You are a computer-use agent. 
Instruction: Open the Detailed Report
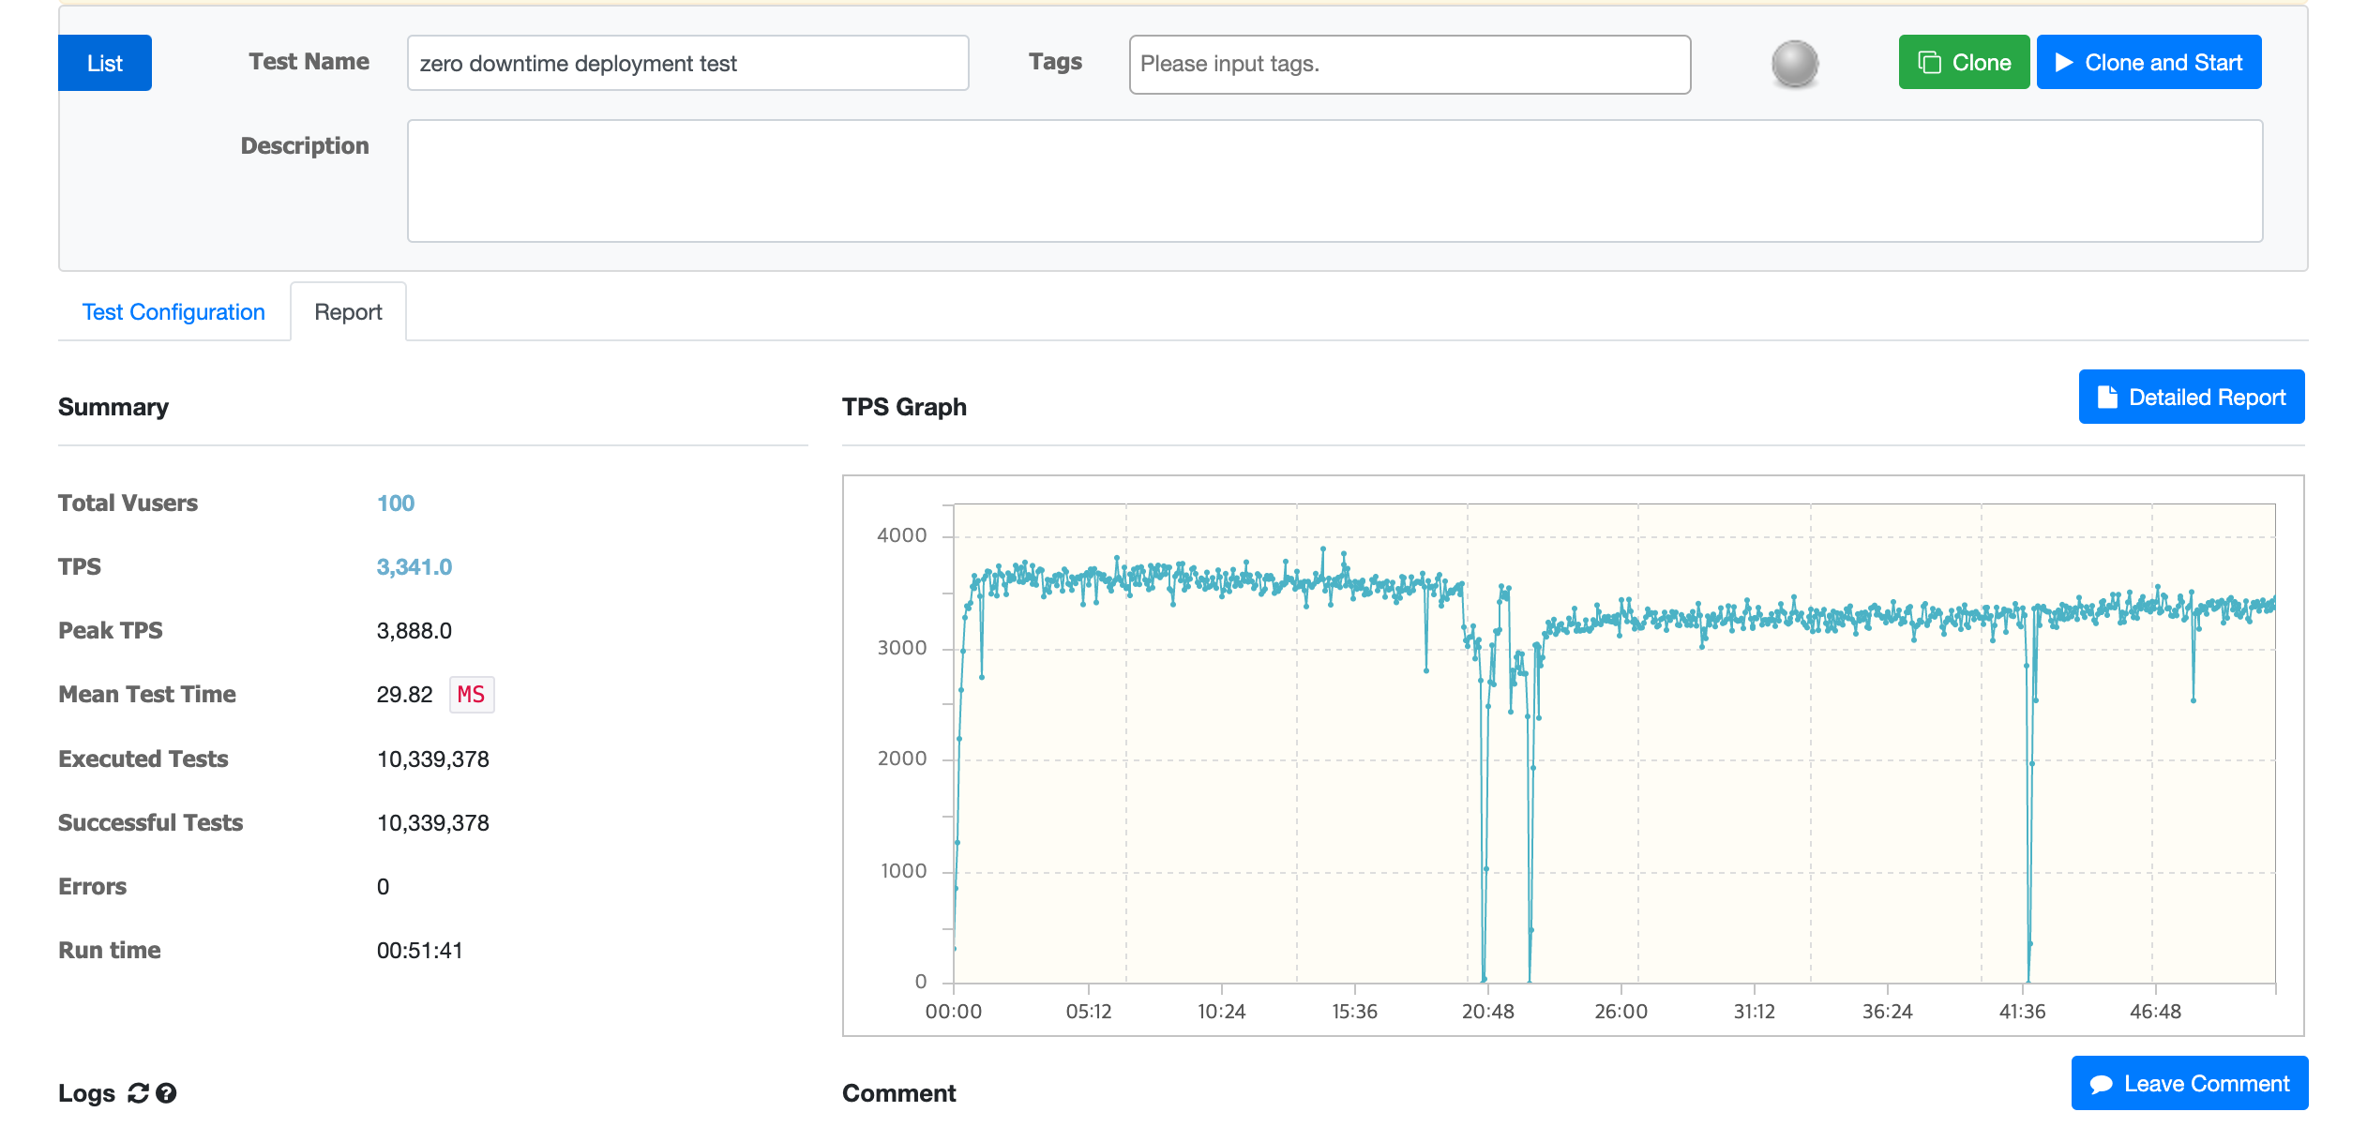[2191, 398]
